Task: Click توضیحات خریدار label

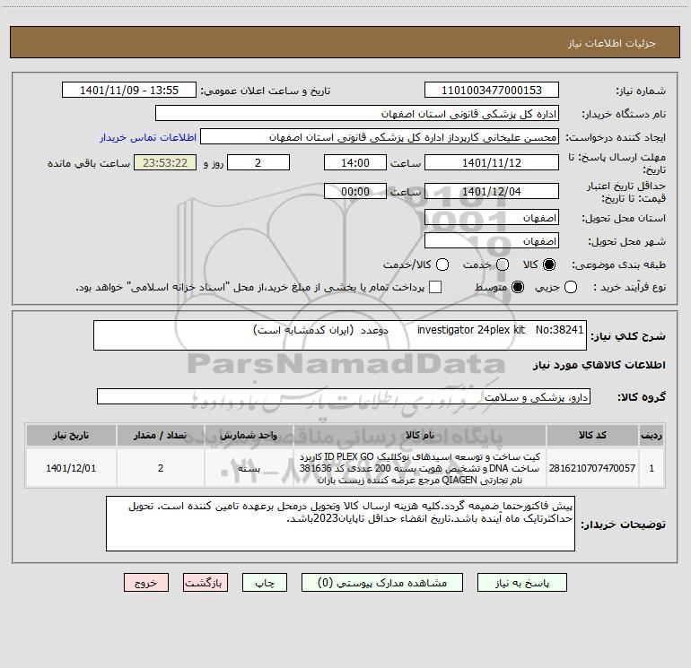Action: 623,524
